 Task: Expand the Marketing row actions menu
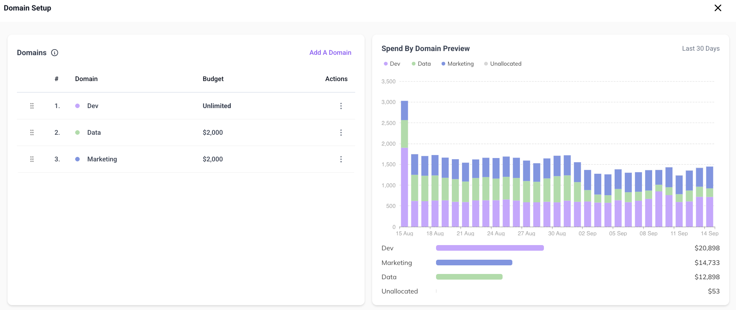[341, 159]
